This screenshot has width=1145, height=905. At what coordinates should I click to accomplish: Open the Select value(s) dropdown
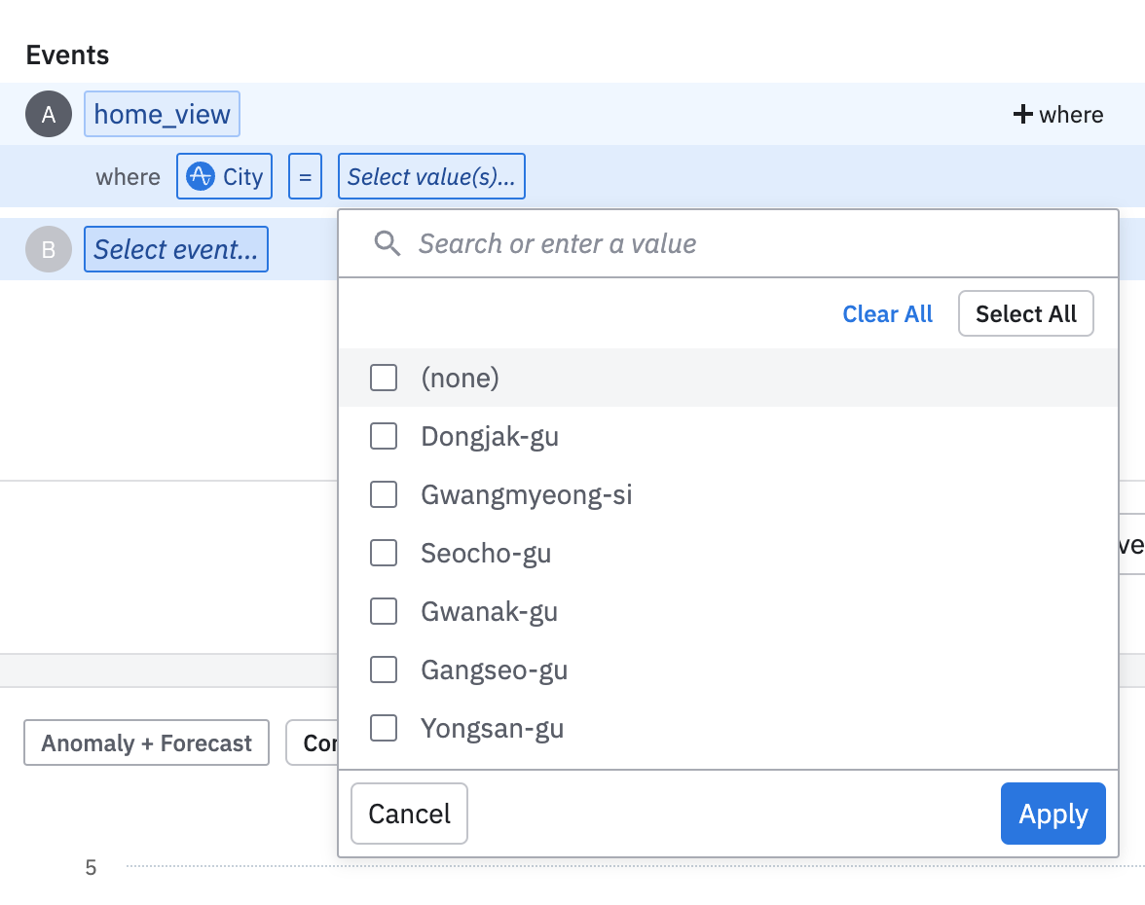pos(431,176)
